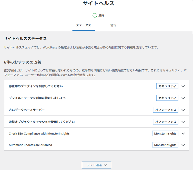Image resolution: width=193 pixels, height=170 pixels.
Task: Select Automatic updates are disabled title text
Action: 30,145
